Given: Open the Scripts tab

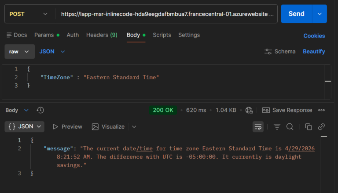Looking at the screenshot, I should [x=162, y=35].
